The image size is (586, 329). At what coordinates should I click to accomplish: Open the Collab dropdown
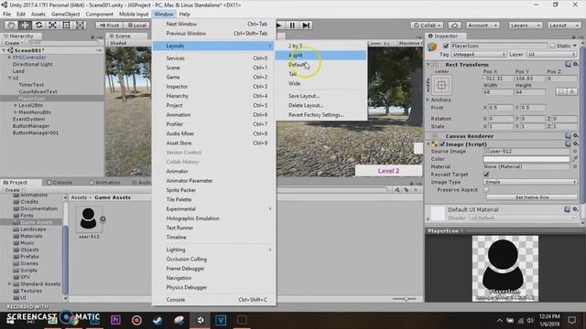pos(427,26)
